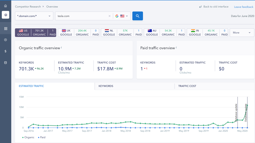Click the database stack icon in sidebar
255x143 pixels.
[x=5, y=63]
